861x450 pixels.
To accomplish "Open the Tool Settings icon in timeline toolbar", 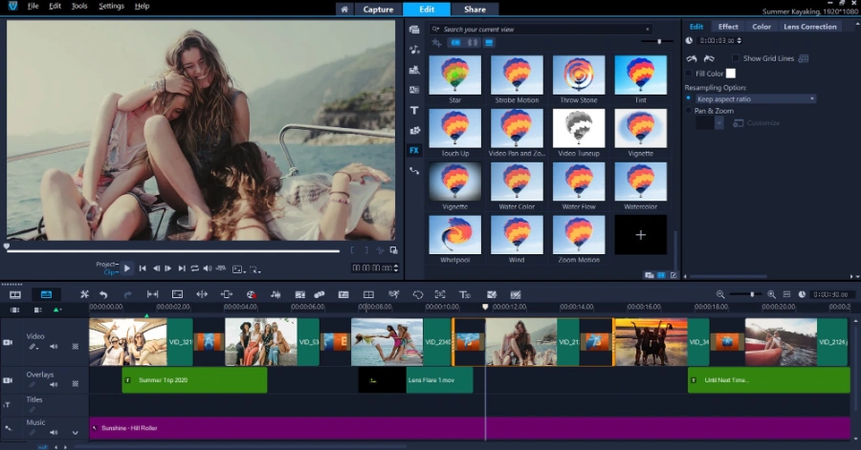I will (84, 294).
